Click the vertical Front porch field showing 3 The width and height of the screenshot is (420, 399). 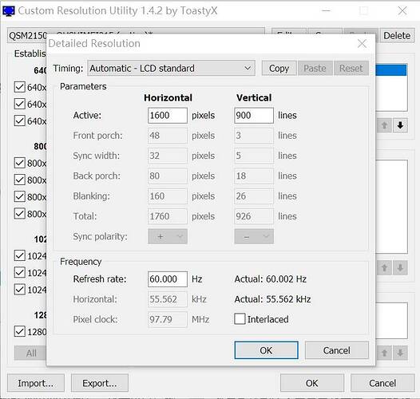point(254,136)
